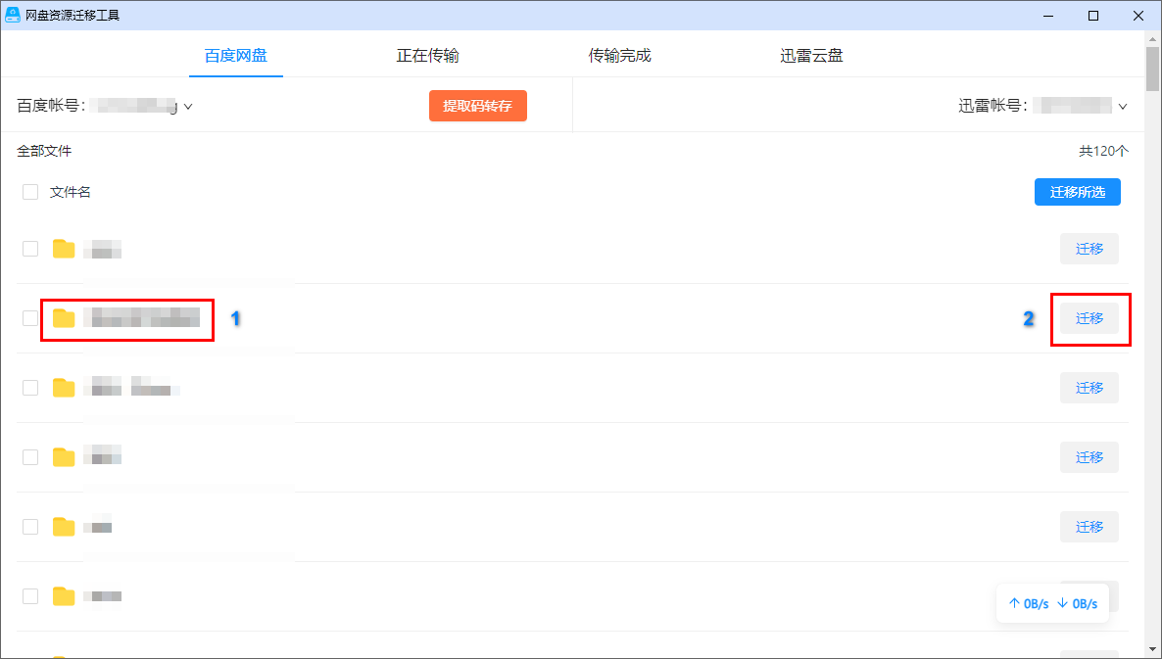Open the 正在传输 tab
Image resolution: width=1162 pixels, height=659 pixels.
click(427, 56)
